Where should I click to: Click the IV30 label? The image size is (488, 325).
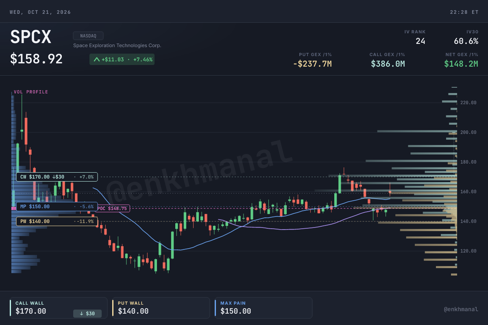coord(472,32)
